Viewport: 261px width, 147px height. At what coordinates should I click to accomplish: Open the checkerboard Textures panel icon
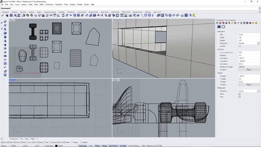tap(247, 23)
